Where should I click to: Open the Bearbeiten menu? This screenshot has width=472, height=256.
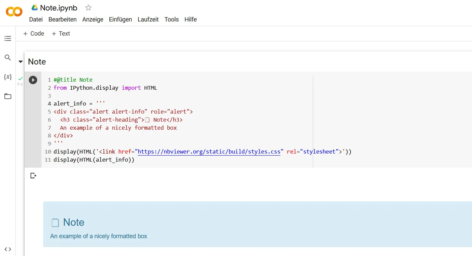tap(63, 19)
